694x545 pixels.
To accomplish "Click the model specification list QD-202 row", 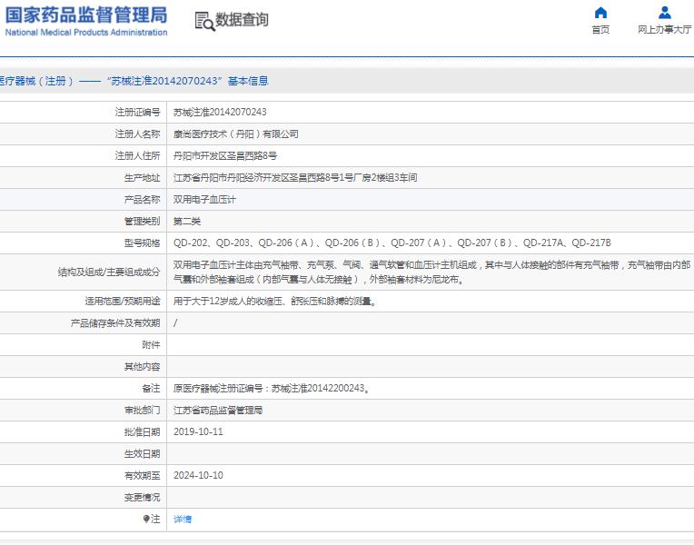I will click(x=392, y=243).
